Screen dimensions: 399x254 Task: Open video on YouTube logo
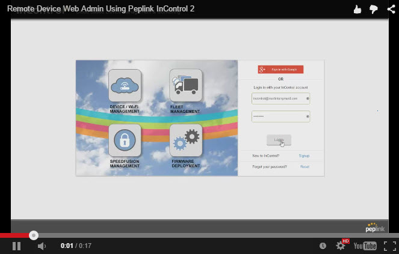pos(365,246)
